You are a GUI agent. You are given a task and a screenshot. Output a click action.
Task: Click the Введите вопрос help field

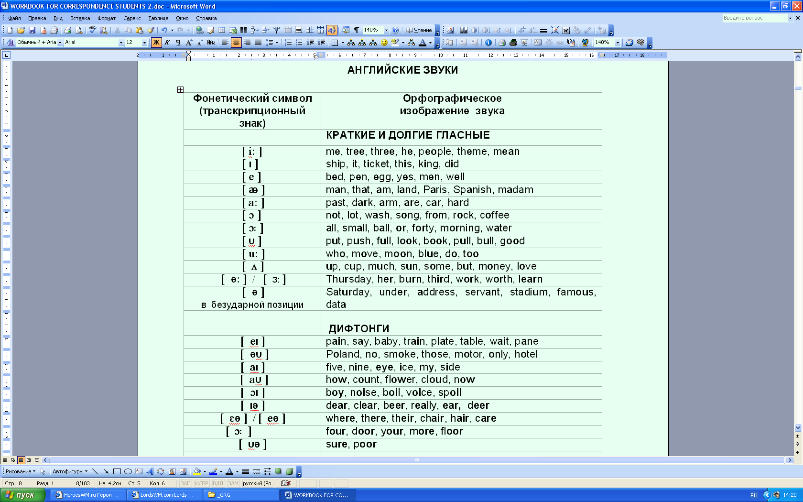point(754,18)
